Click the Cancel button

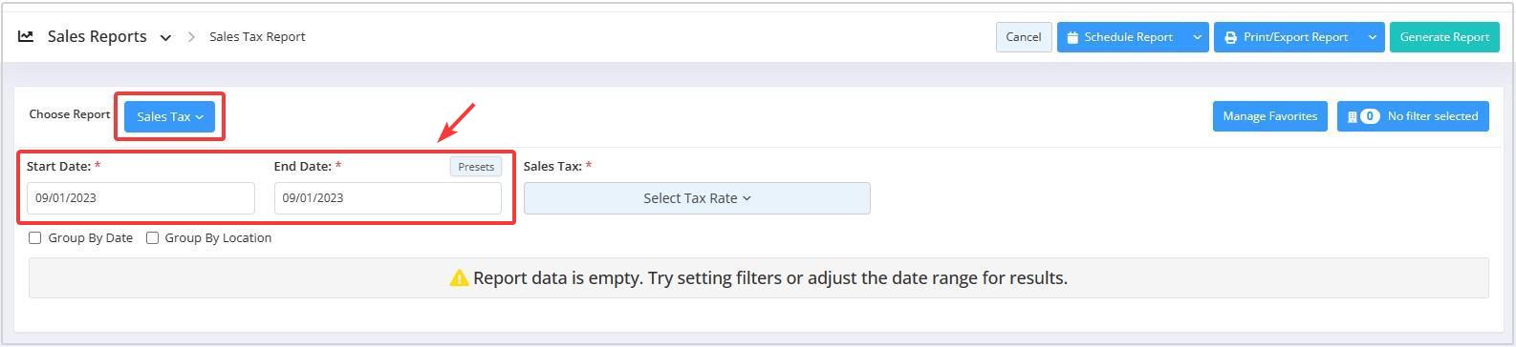point(1024,37)
